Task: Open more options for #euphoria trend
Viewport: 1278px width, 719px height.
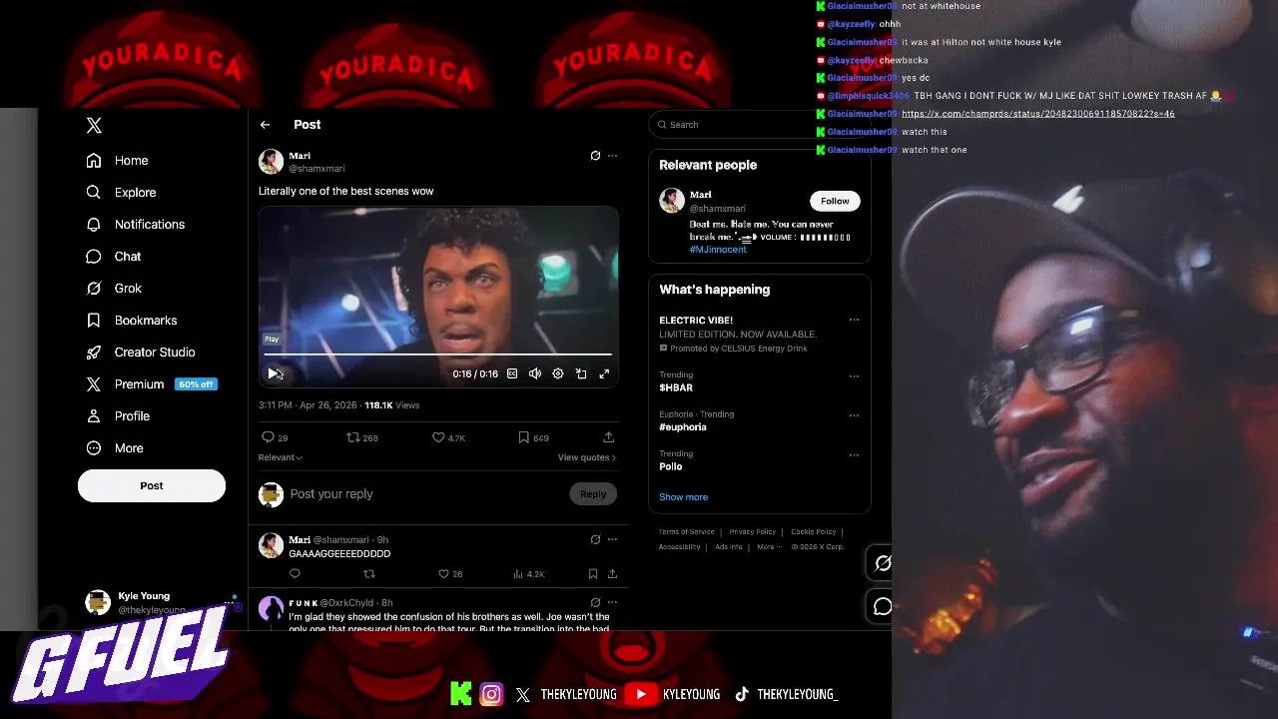Action: tap(854, 415)
